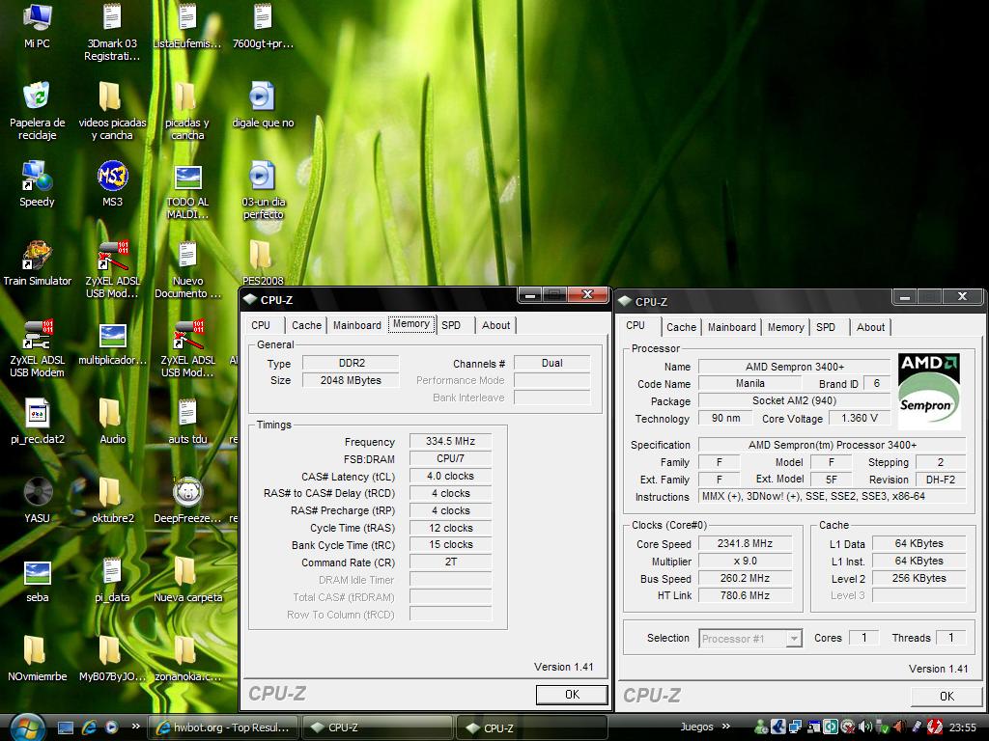Click the AMD Sempron 3400+ name field
The width and height of the screenshot is (989, 741).
[x=795, y=367]
